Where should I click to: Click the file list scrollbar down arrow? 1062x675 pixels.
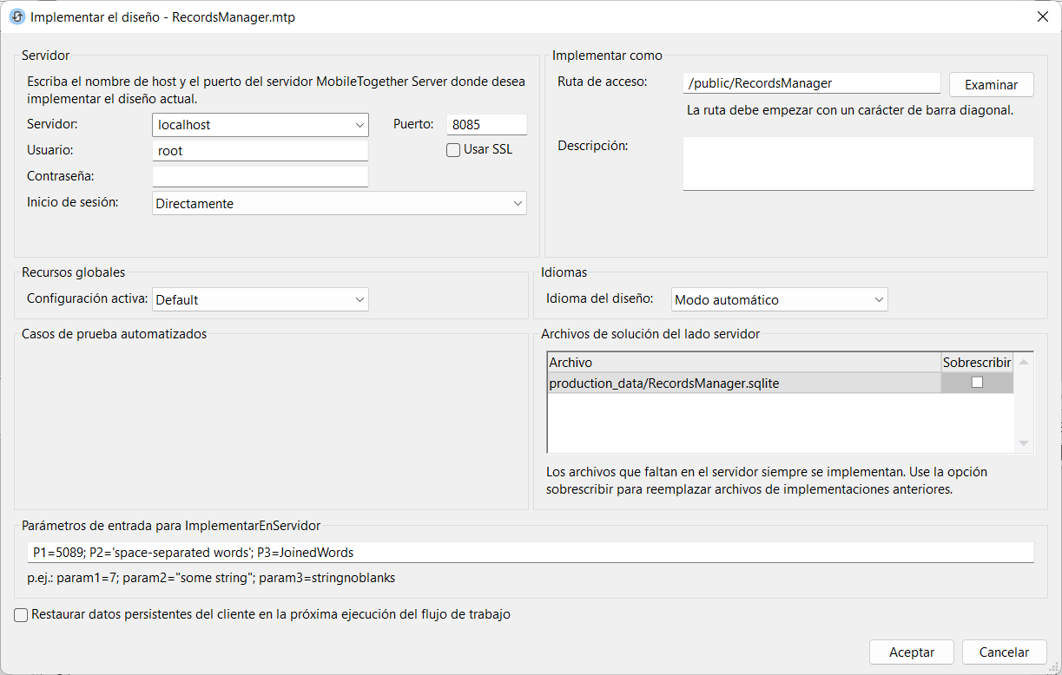click(1024, 443)
